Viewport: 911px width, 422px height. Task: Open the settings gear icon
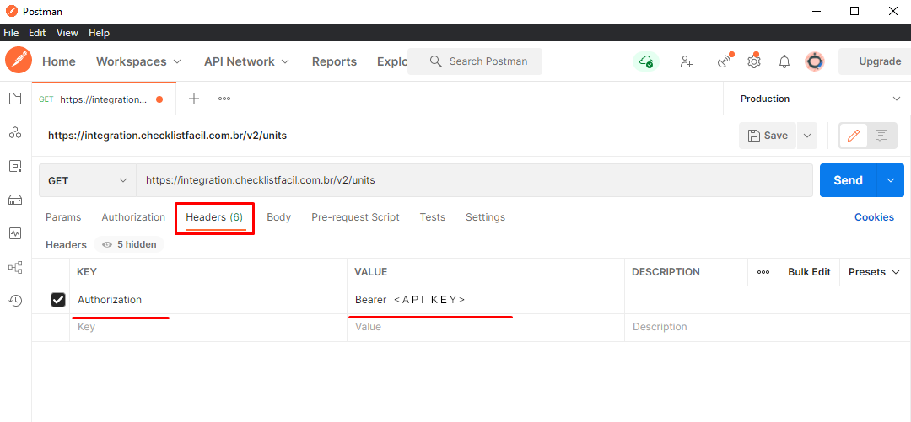[x=754, y=61]
